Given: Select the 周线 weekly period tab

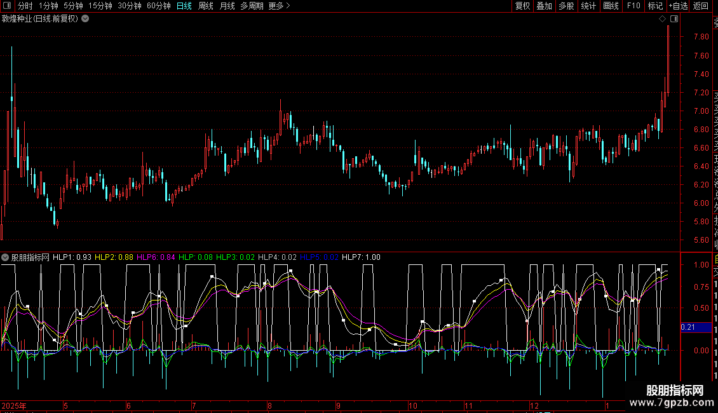Looking at the screenshot, I should 206,6.
